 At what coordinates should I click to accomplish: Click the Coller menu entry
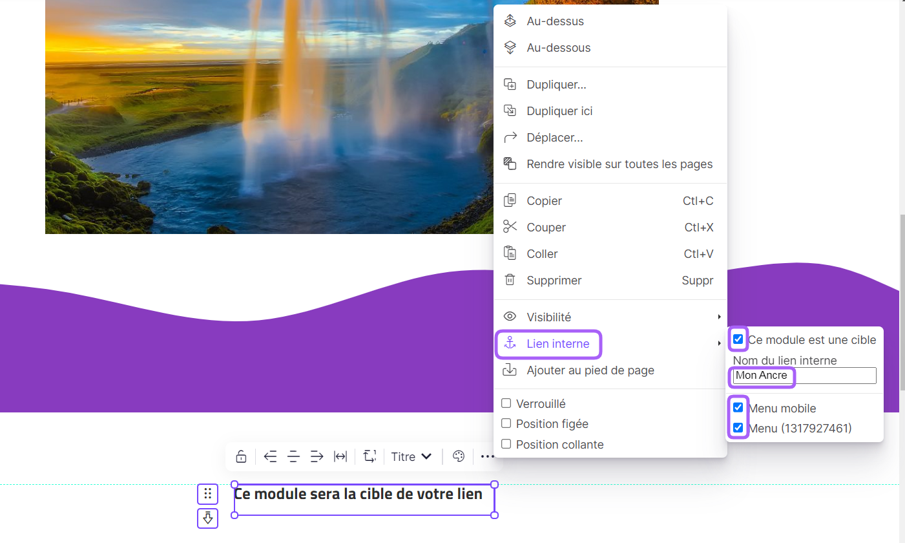pyautogui.click(x=610, y=253)
